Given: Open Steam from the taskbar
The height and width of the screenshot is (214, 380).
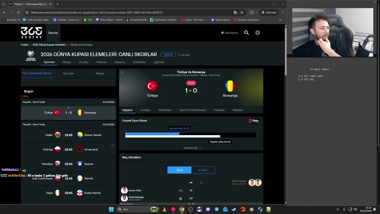Looking at the screenshot, I should click(234, 209).
